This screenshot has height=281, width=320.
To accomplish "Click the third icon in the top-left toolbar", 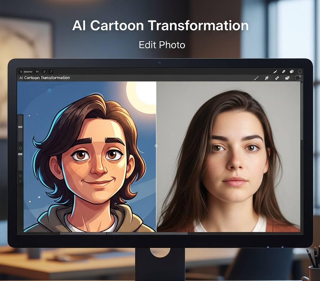I will (x=44, y=71).
